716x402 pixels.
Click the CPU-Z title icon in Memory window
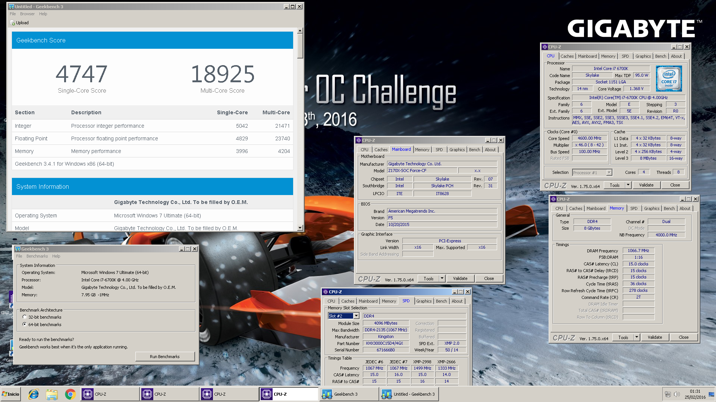[x=553, y=199]
